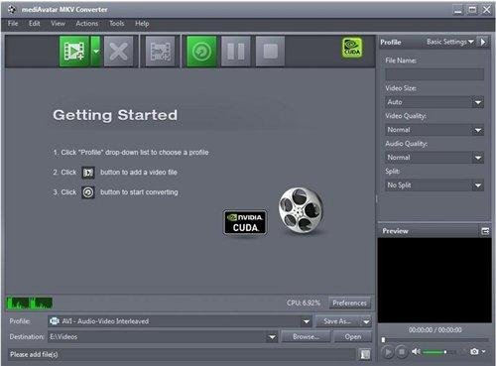Click the 'Getting Started' heading
The width and height of the screenshot is (496, 366).
(x=115, y=115)
